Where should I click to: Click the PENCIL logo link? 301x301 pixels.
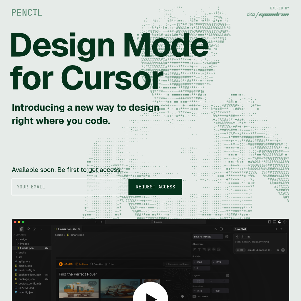tap(27, 12)
